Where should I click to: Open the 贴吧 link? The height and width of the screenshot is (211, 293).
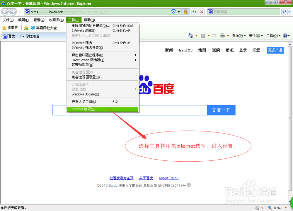tap(230, 50)
